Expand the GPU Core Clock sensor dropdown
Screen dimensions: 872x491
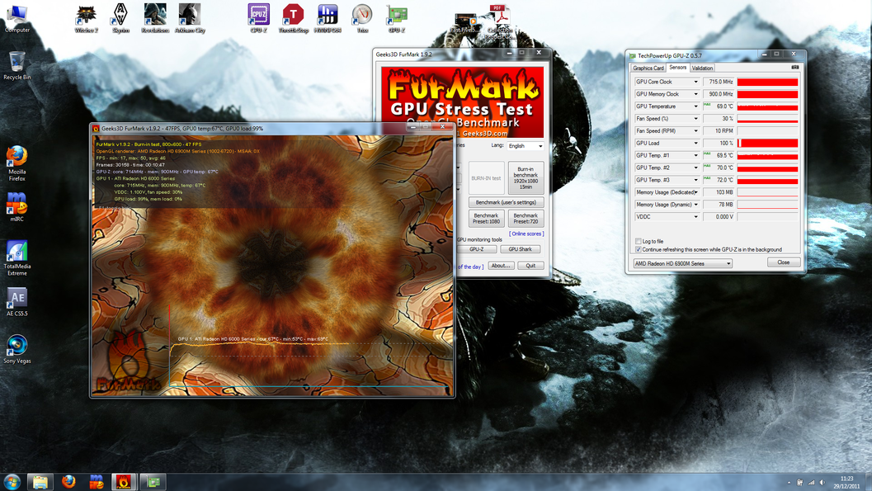[695, 82]
